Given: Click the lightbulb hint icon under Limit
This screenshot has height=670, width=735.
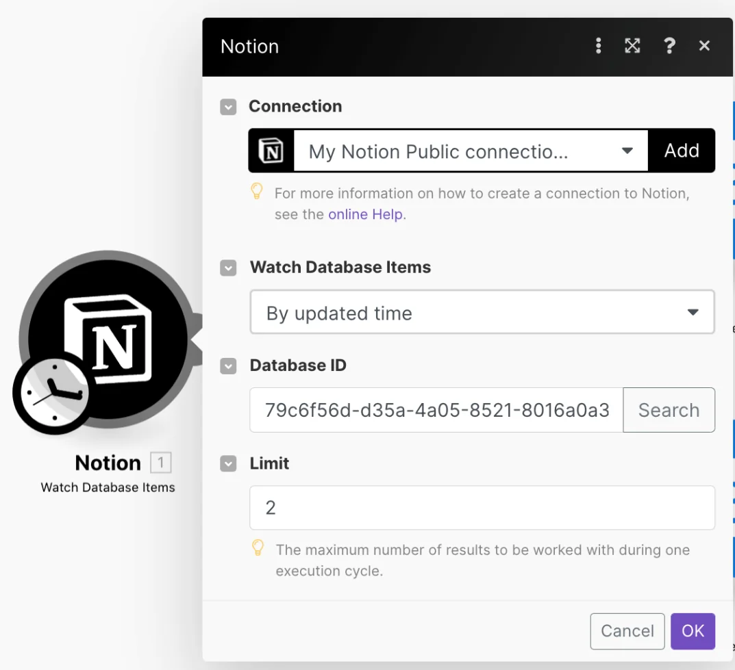Looking at the screenshot, I should click(258, 547).
